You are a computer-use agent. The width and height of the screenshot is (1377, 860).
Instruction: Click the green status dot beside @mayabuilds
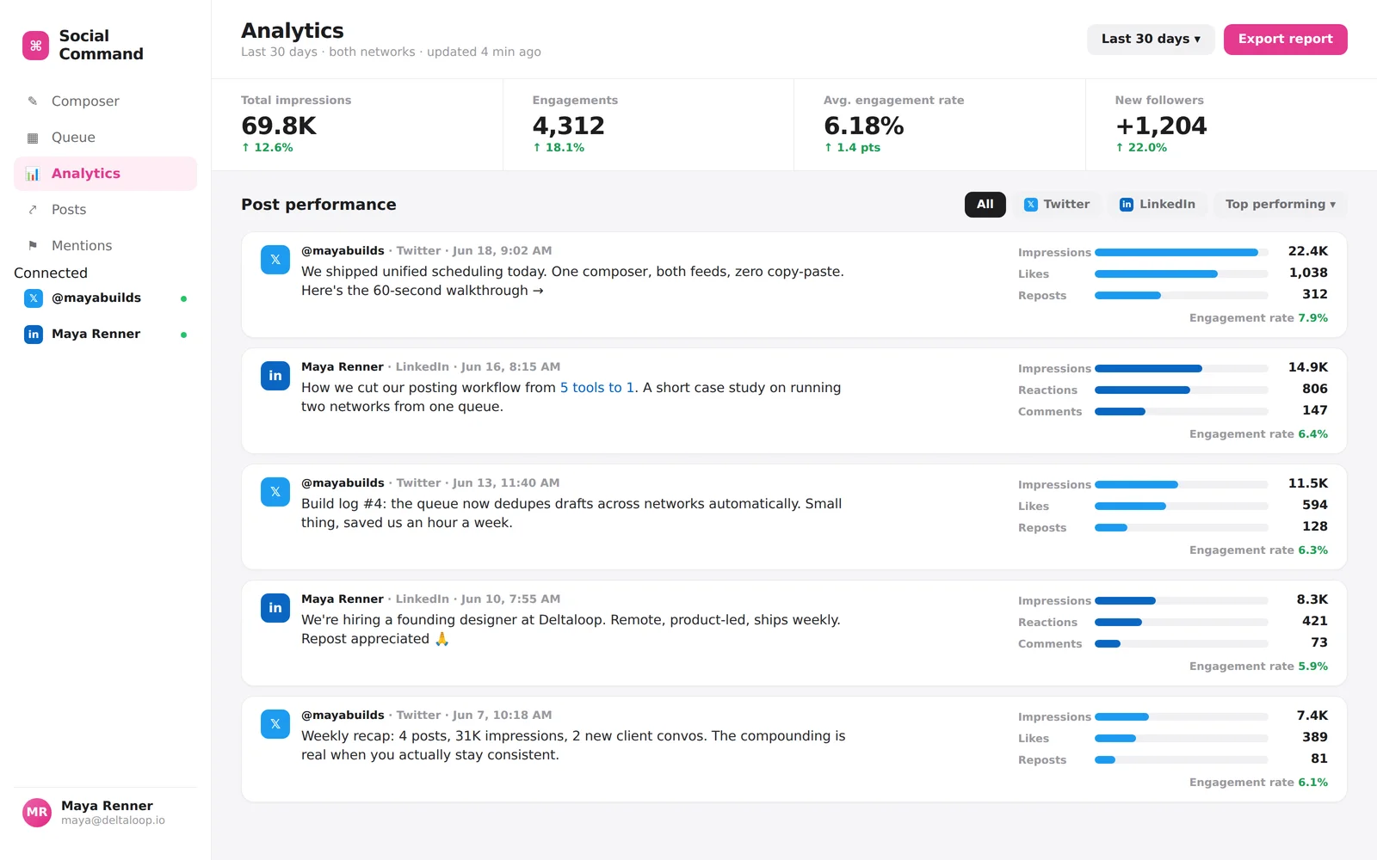183,298
